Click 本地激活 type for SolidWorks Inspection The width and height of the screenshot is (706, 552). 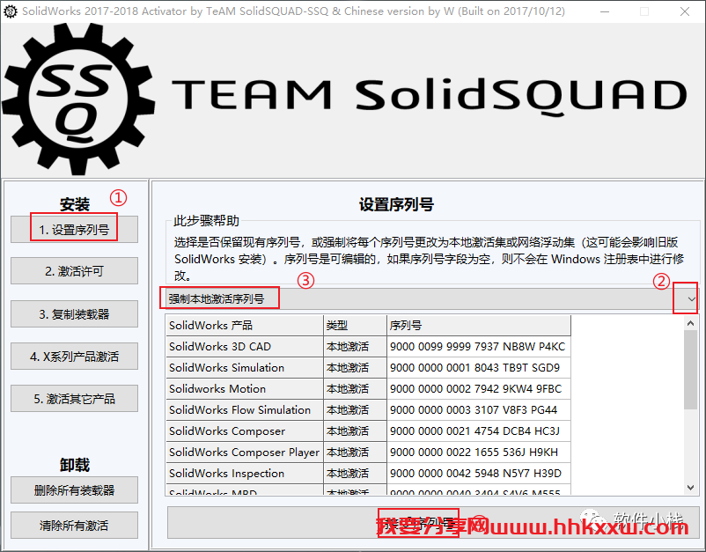(355, 474)
